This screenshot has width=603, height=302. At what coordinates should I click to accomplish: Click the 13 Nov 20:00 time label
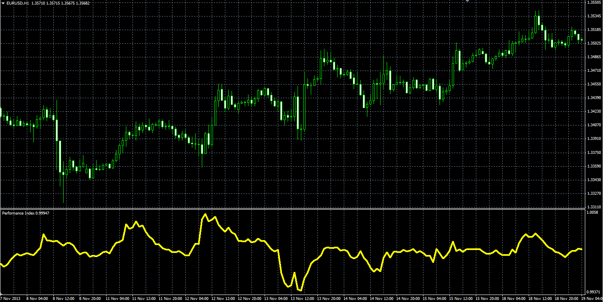point(329,298)
